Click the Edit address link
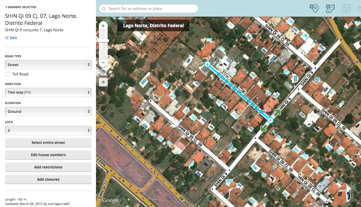Viewport: 361px width, 207px height. [11, 38]
